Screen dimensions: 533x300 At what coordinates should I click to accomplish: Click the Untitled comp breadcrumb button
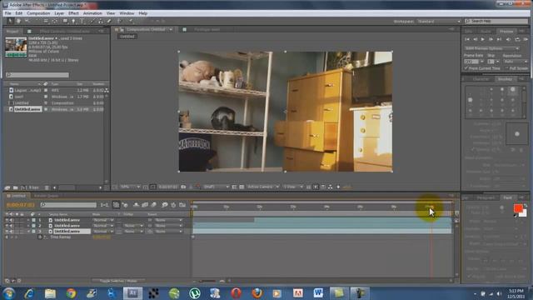click(x=127, y=37)
